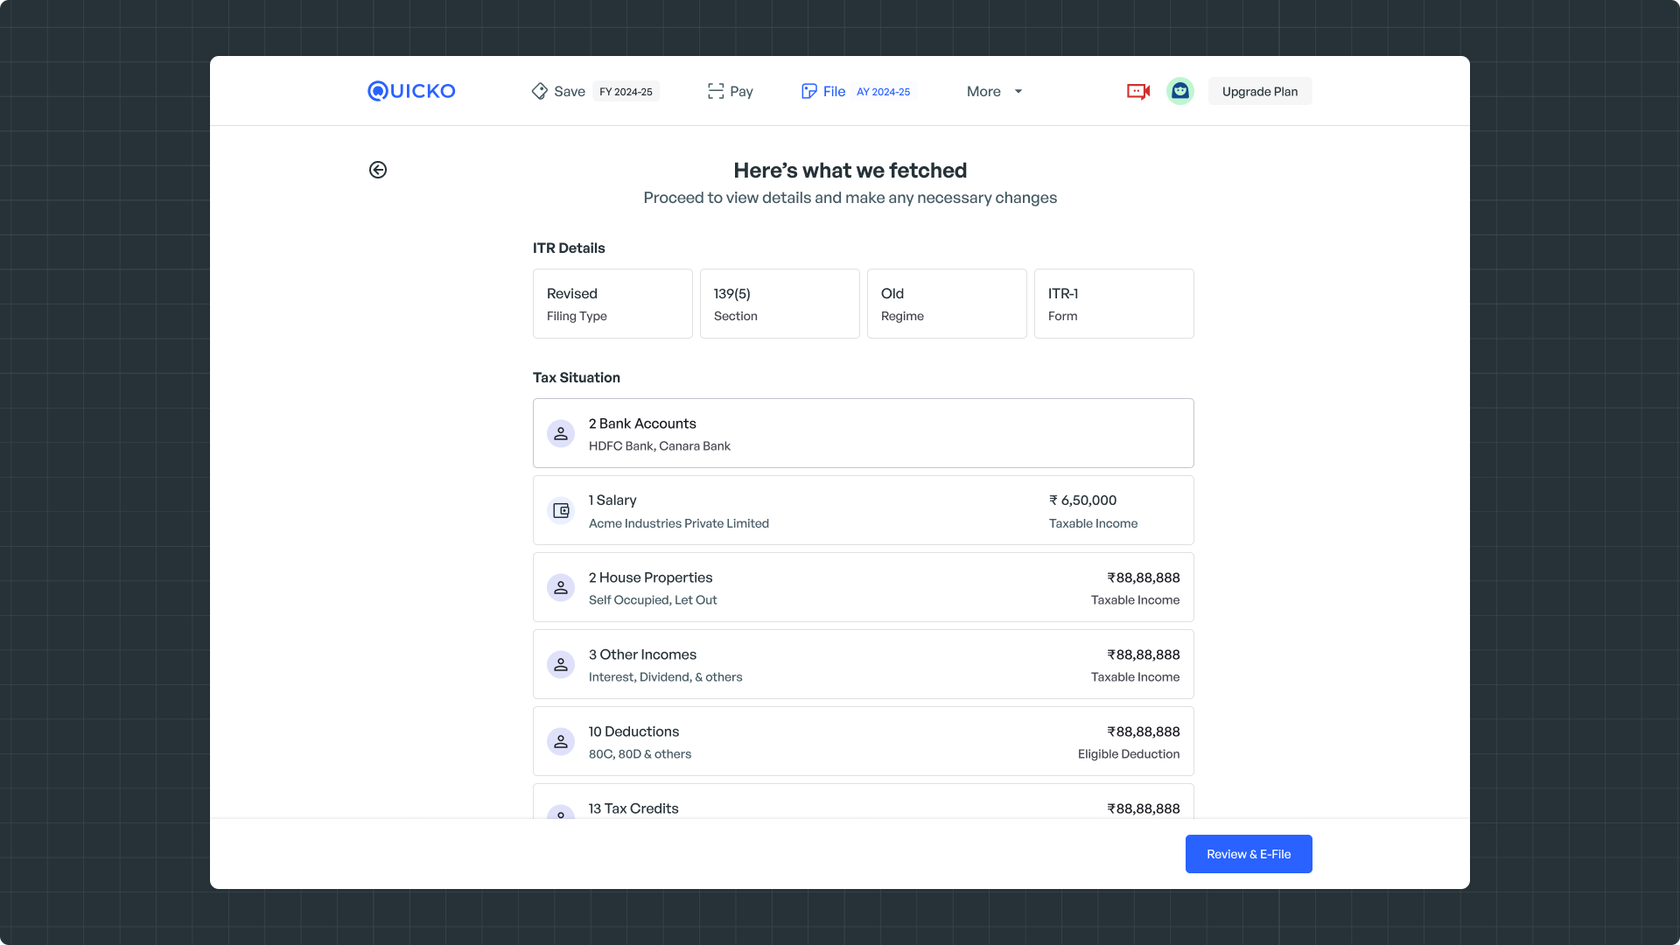Click the Salary wallet icon
Screen dimensions: 1680x945
(561, 510)
